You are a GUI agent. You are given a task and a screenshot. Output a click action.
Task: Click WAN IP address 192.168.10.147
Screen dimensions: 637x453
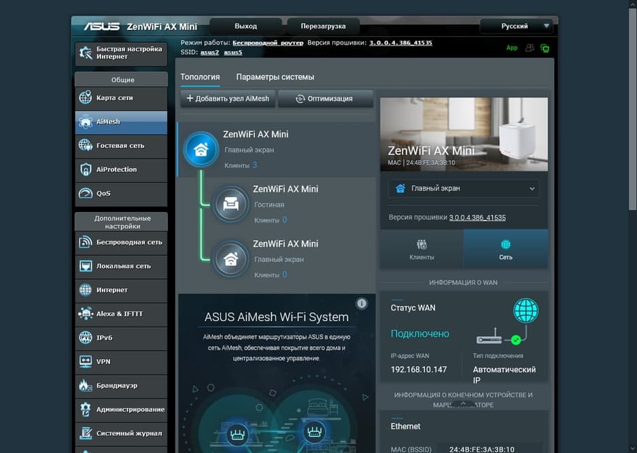coord(419,370)
